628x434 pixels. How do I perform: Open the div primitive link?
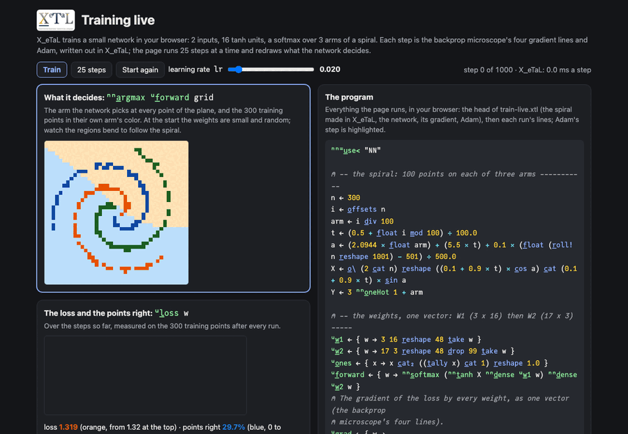(x=371, y=222)
